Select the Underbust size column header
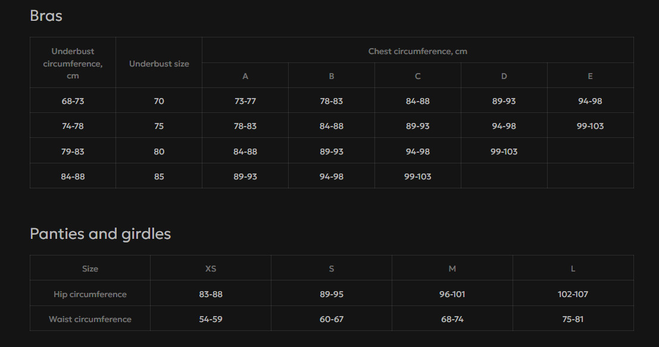The width and height of the screenshot is (659, 347). (159, 62)
